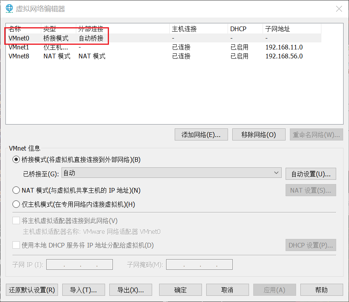
Task: Click subnet address 192.168.11.0 cell
Action: point(284,47)
